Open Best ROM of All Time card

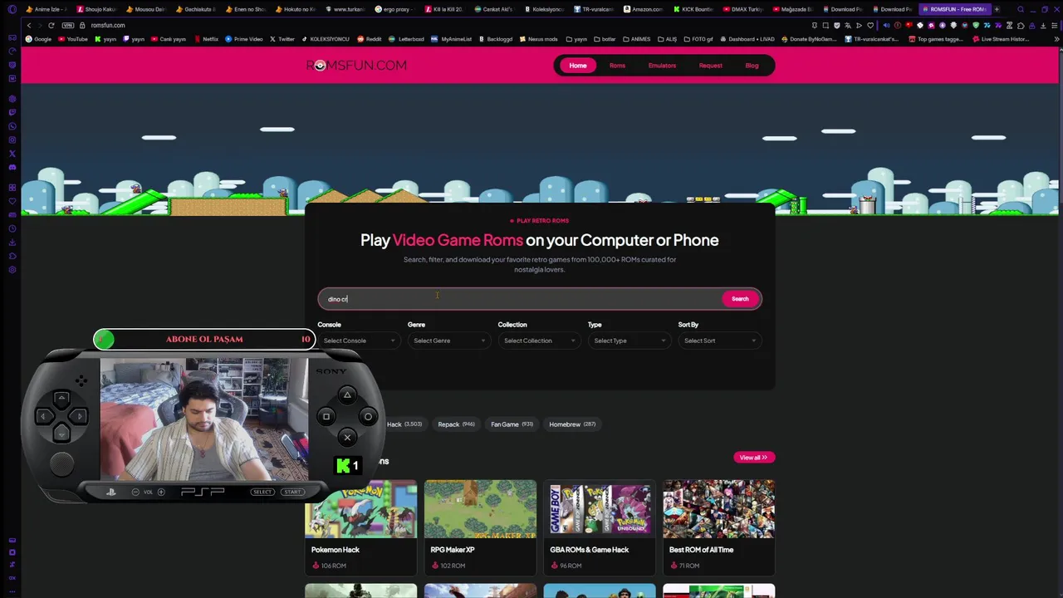[x=719, y=527]
